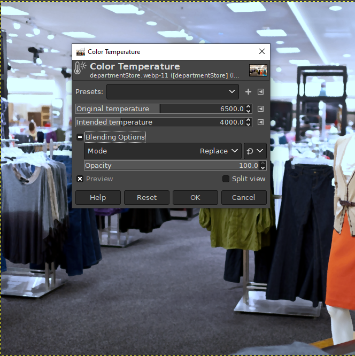
Task: Click the departmentStore.webp-11 subtitle text
Action: [x=165, y=75]
